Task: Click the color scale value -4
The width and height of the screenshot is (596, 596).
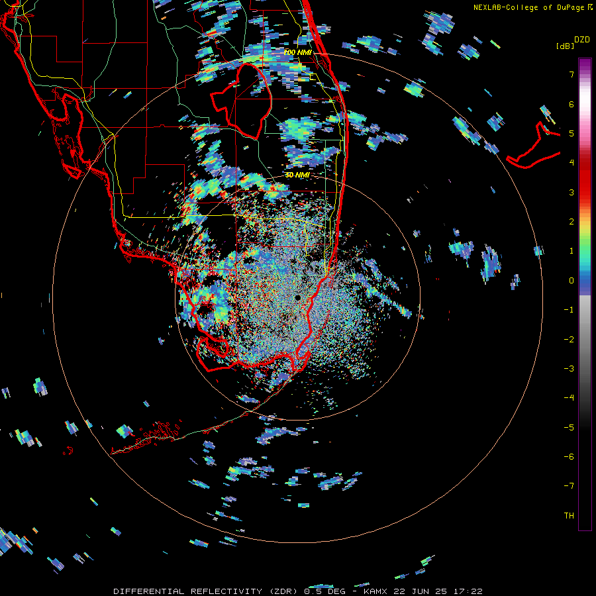Action: (569, 398)
